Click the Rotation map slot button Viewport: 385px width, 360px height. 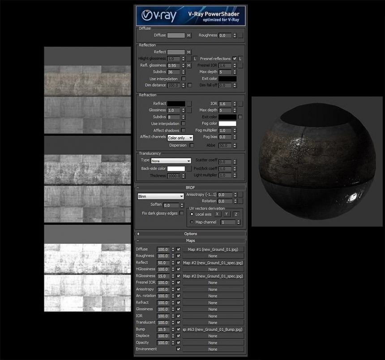(241, 201)
